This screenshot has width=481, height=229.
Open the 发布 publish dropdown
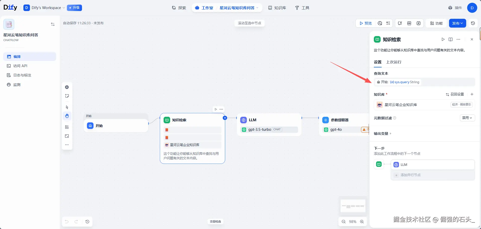click(458, 23)
